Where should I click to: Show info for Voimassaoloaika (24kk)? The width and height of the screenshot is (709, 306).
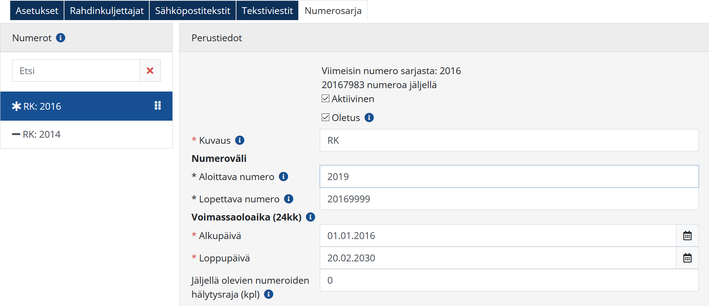(x=310, y=217)
